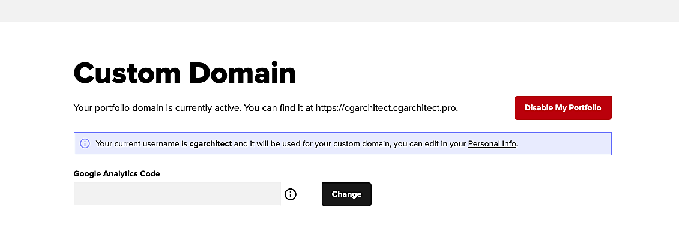Click 'Your portfolio domain is currently active' text
The width and height of the screenshot is (679, 249).
tap(156, 109)
